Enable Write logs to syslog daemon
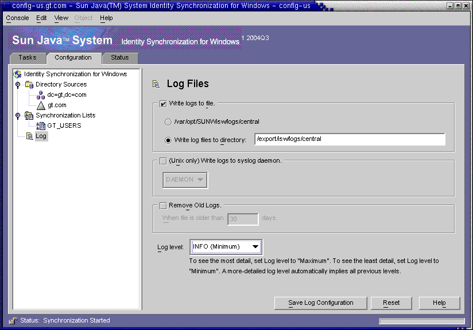The image size is (473, 330). [163, 161]
